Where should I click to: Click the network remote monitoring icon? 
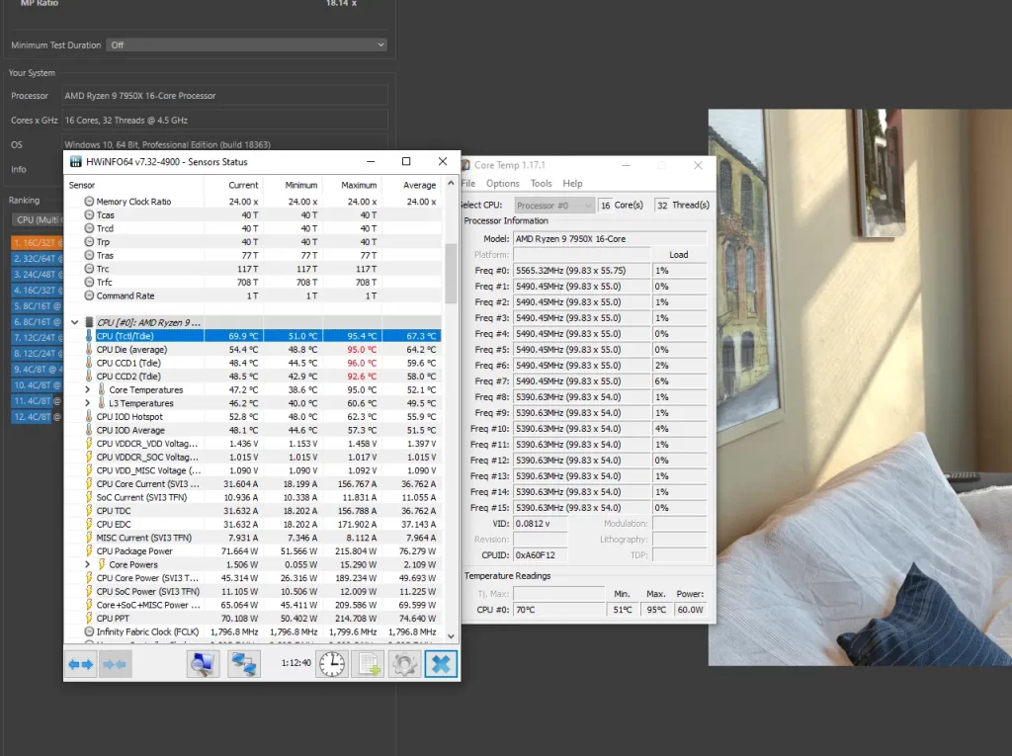tap(243, 664)
